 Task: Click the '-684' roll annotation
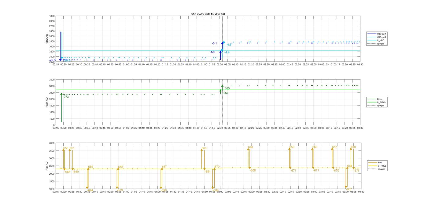point(208,172)
